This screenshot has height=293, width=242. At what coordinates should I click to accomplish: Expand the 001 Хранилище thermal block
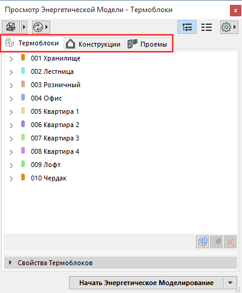pos(11,59)
